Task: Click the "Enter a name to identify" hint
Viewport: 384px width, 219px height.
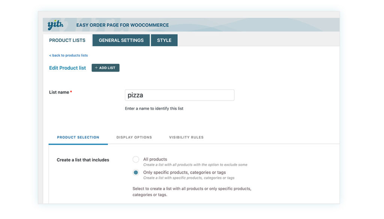Action: [154, 109]
